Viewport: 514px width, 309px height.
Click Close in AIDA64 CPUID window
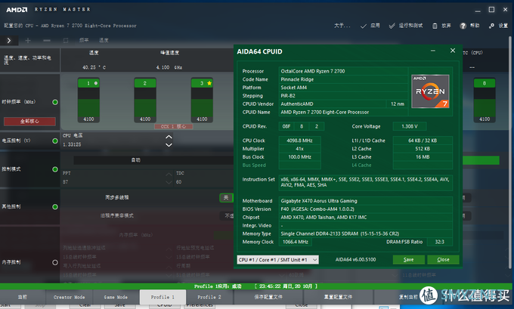[x=443, y=260]
